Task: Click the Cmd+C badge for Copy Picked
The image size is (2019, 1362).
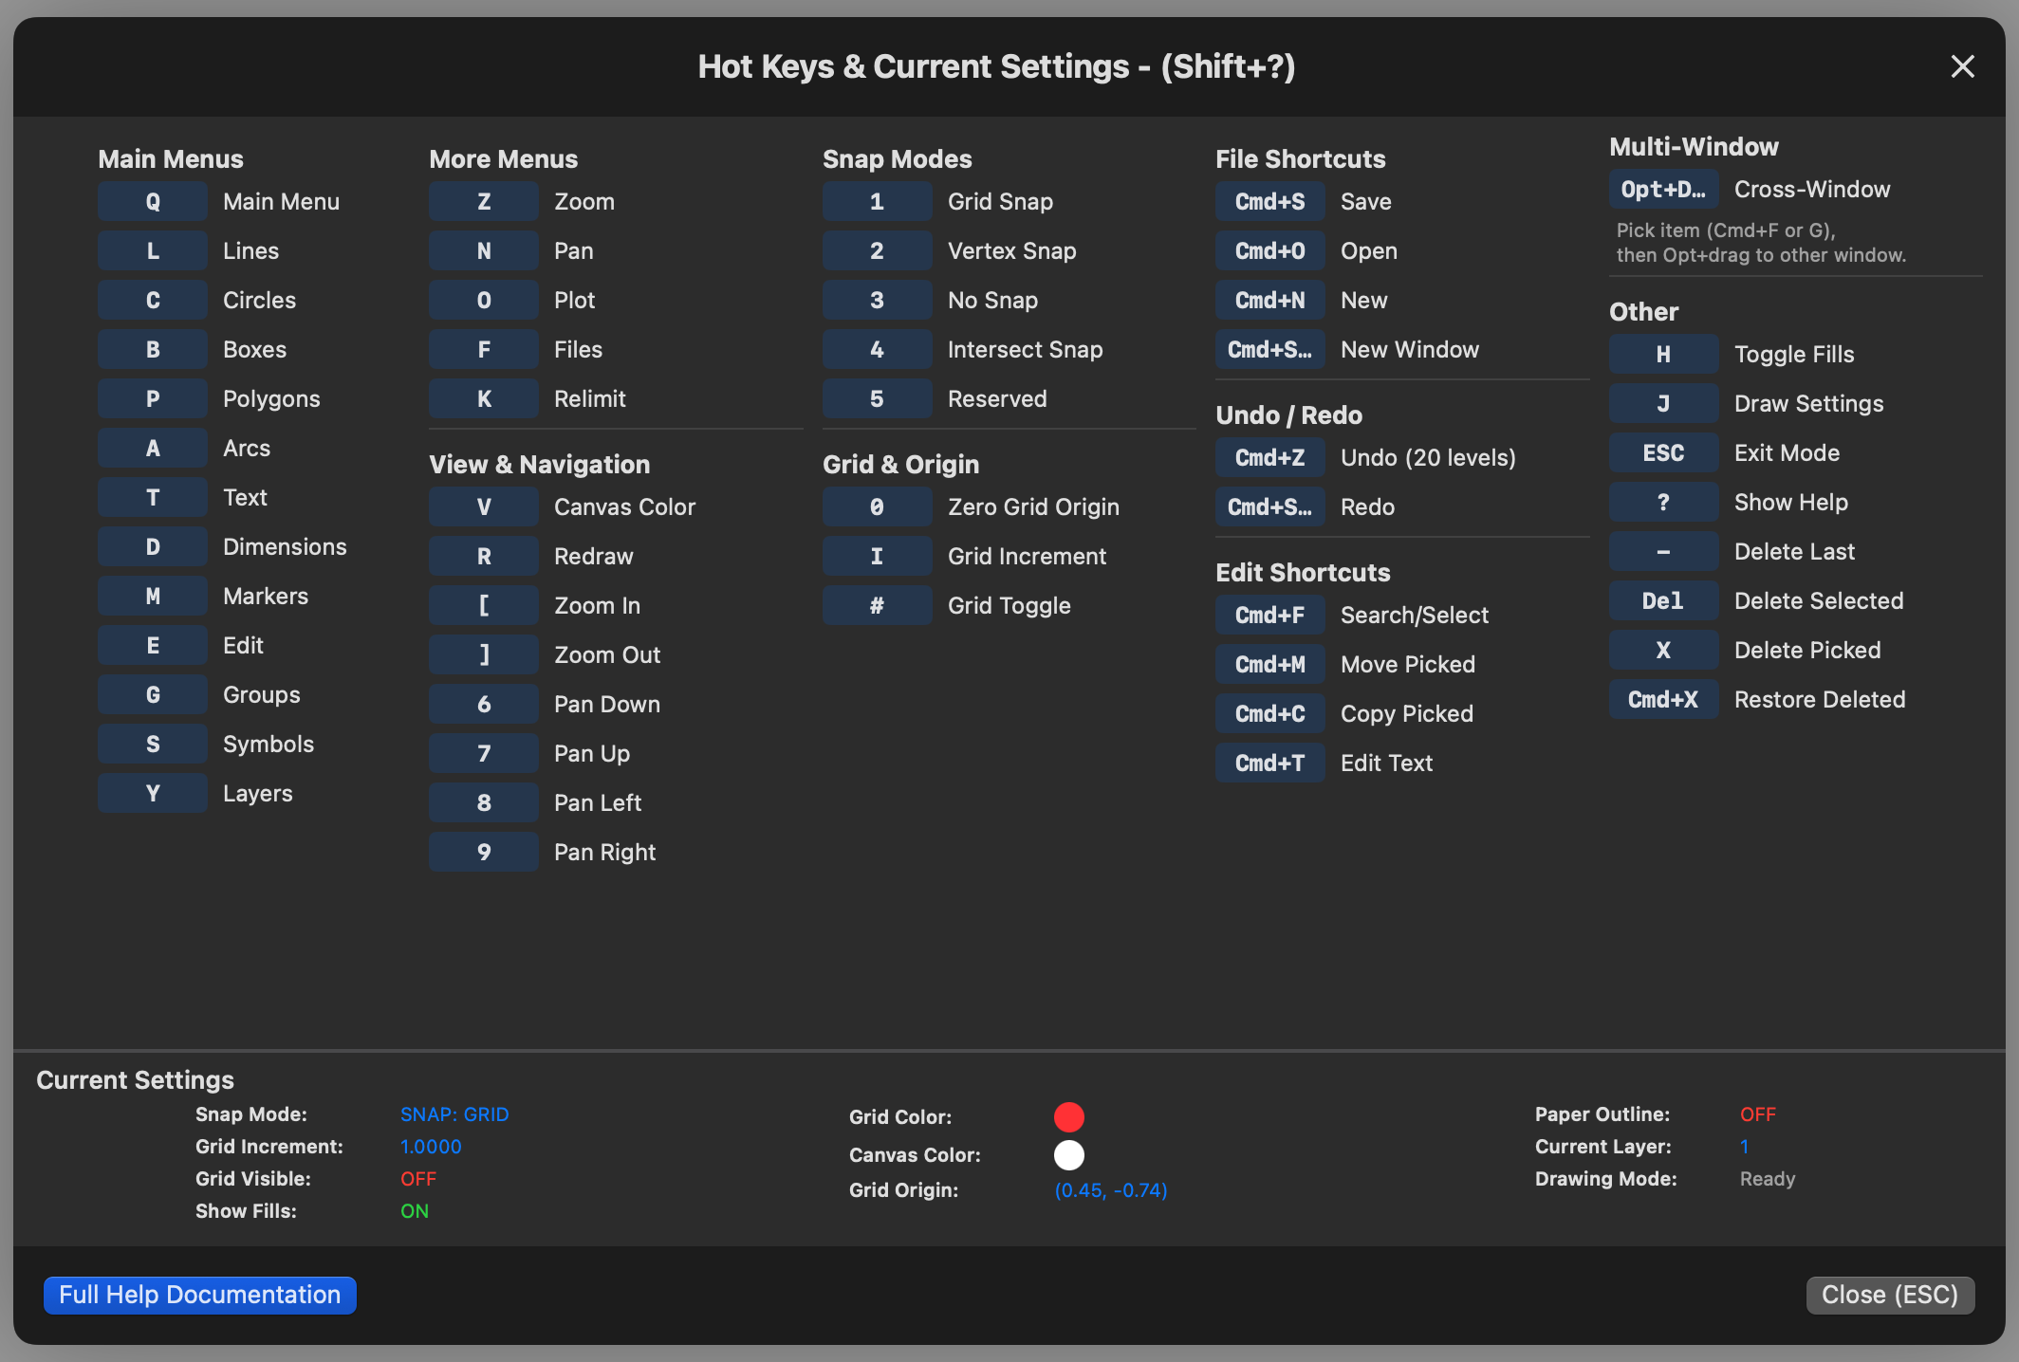Action: 1270,713
